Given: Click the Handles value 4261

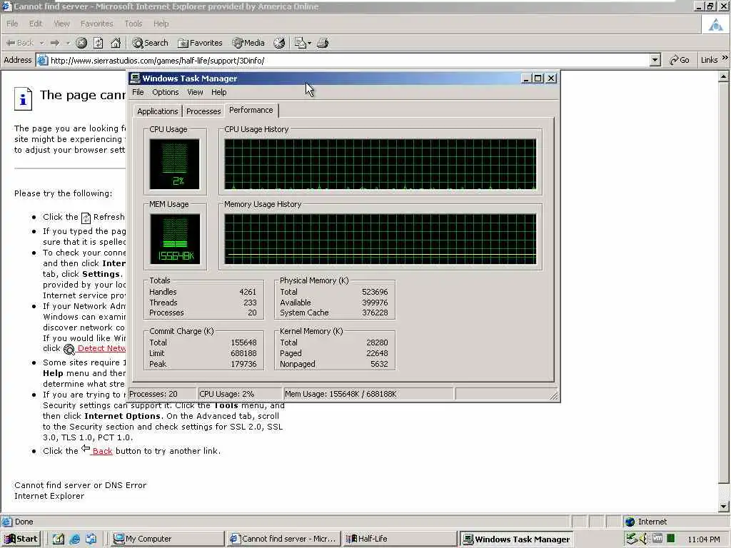Looking at the screenshot, I should [x=248, y=292].
